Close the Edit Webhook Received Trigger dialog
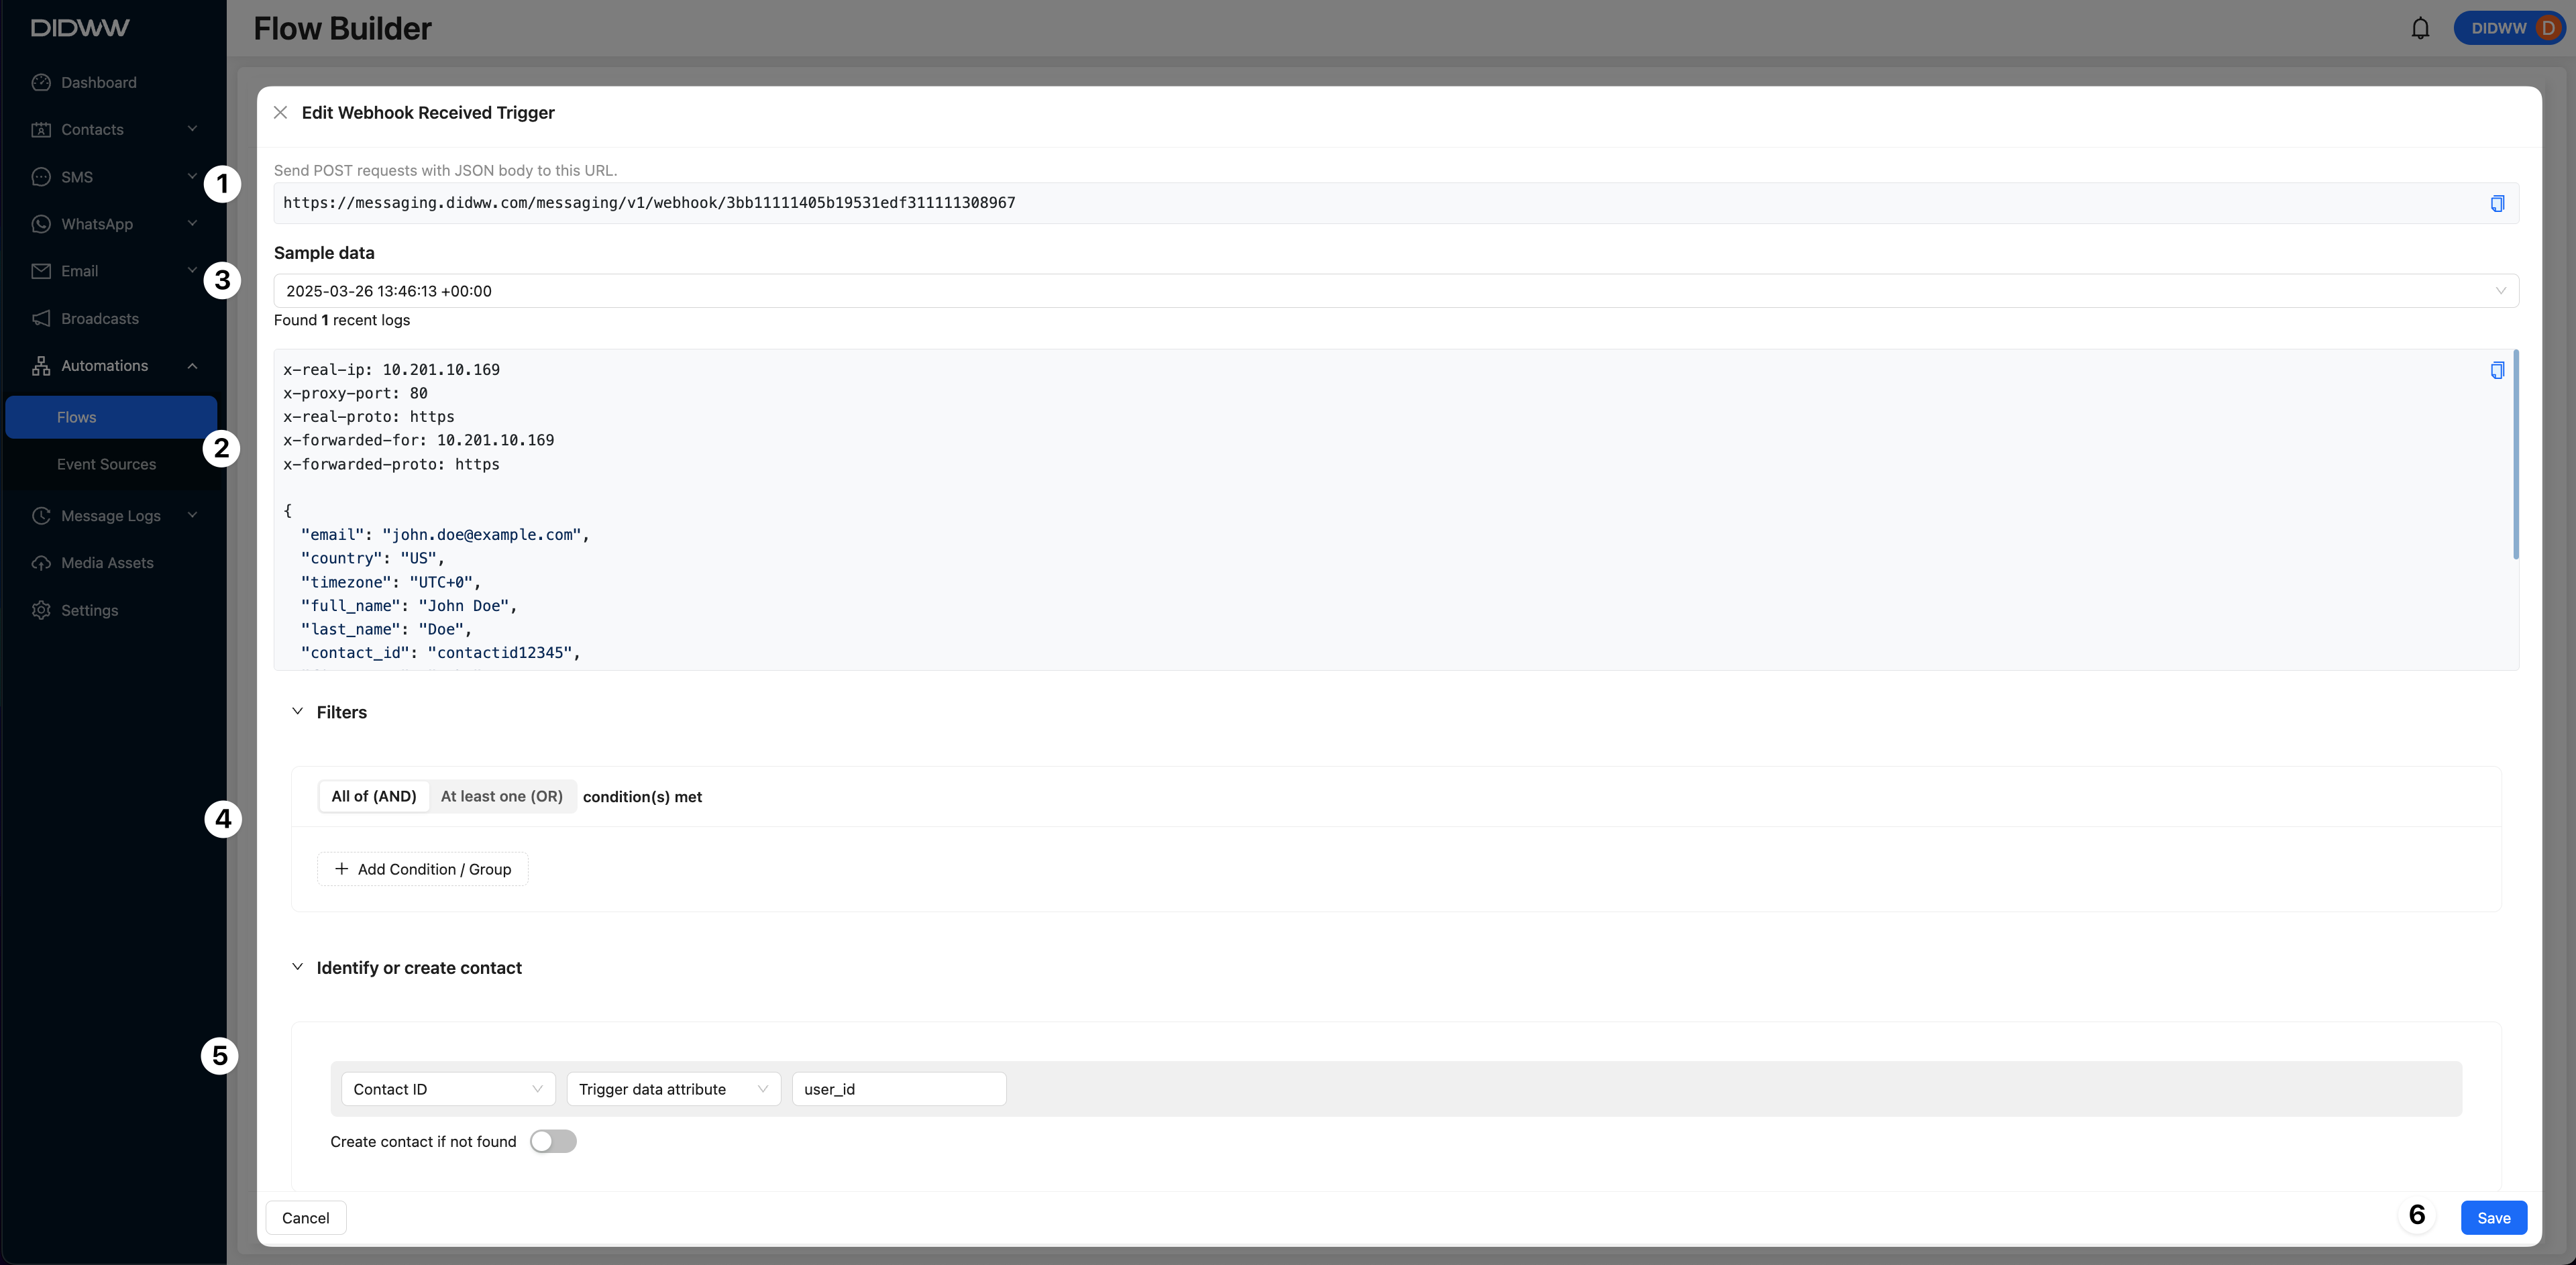Image resolution: width=2576 pixels, height=1265 pixels. (x=281, y=112)
